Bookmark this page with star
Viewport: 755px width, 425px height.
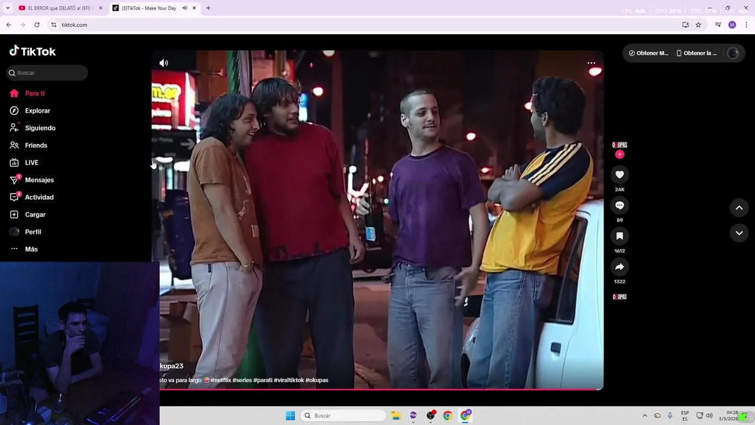[698, 25]
